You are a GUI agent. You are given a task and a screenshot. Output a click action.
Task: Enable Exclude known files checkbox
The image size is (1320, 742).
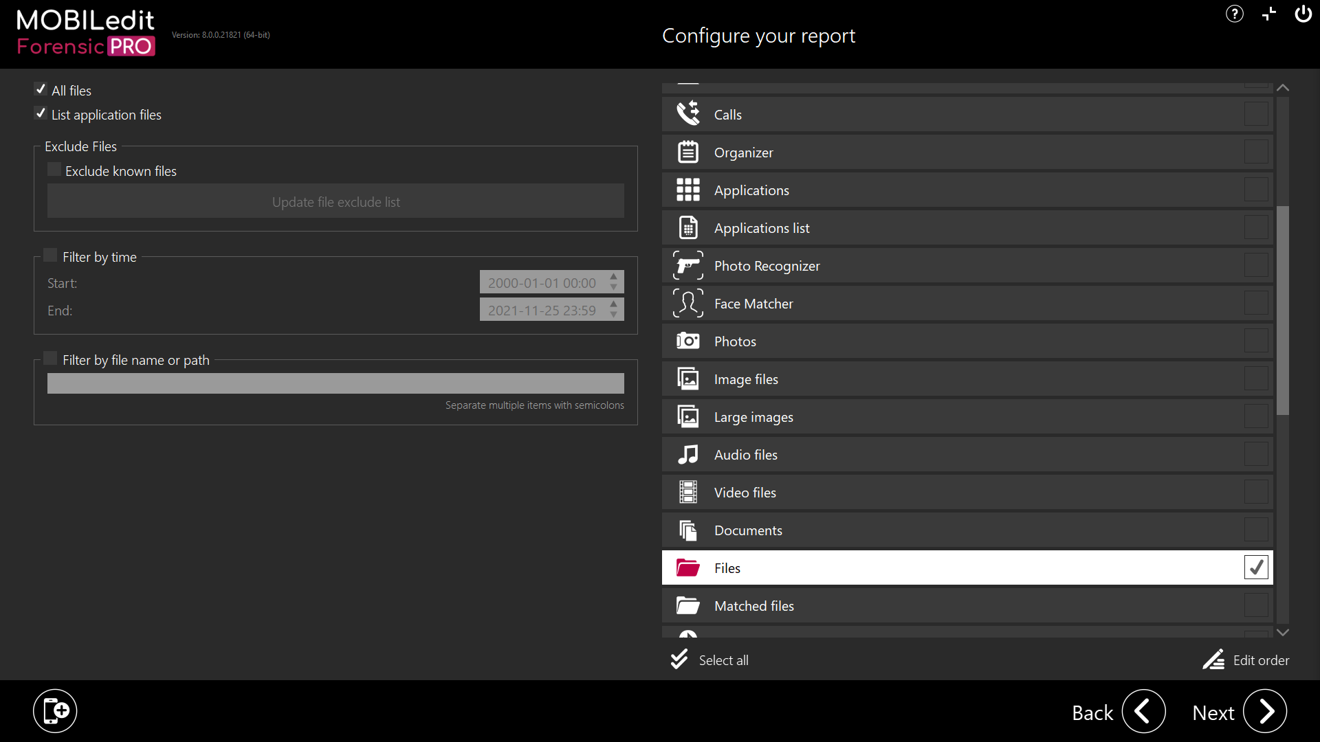(x=54, y=170)
